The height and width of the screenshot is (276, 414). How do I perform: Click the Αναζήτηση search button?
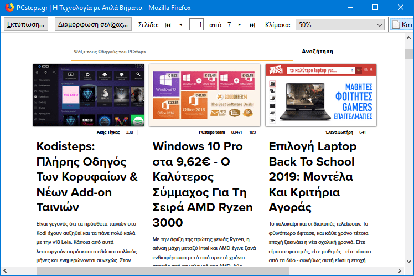[x=317, y=52]
